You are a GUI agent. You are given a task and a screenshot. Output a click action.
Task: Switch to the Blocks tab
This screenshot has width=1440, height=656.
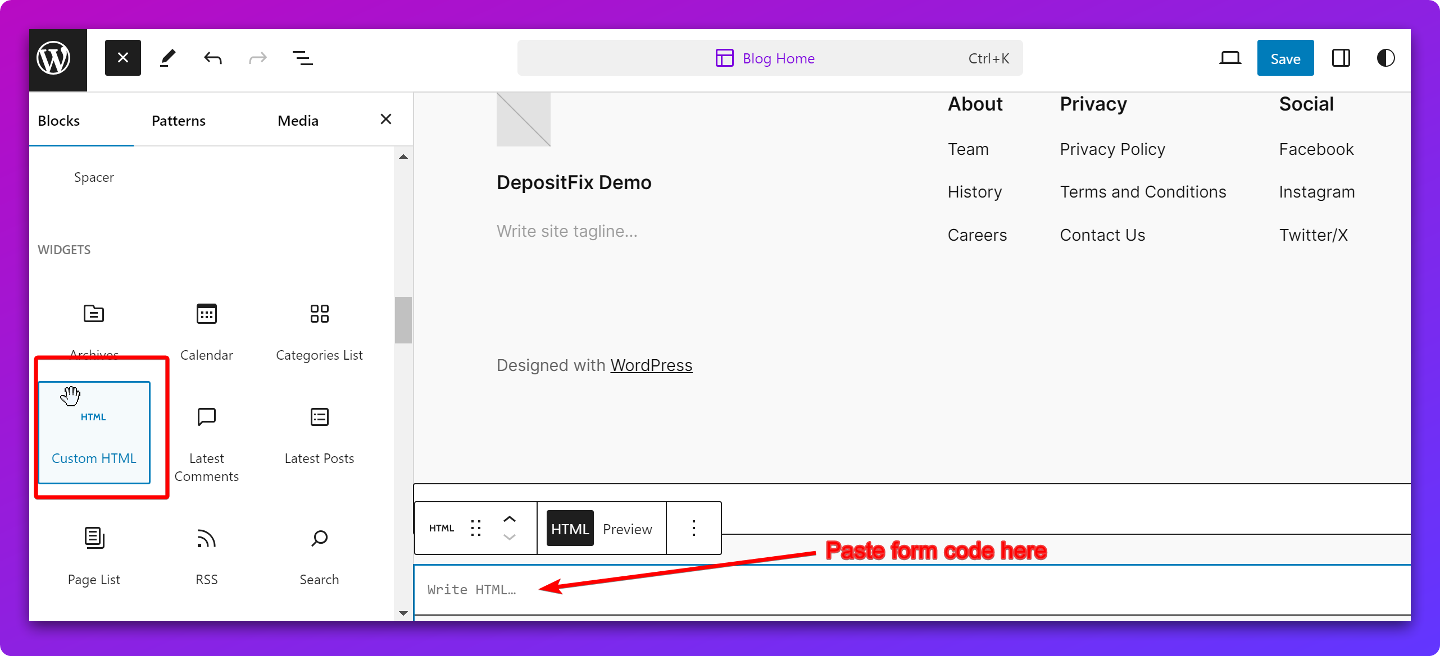pos(59,121)
